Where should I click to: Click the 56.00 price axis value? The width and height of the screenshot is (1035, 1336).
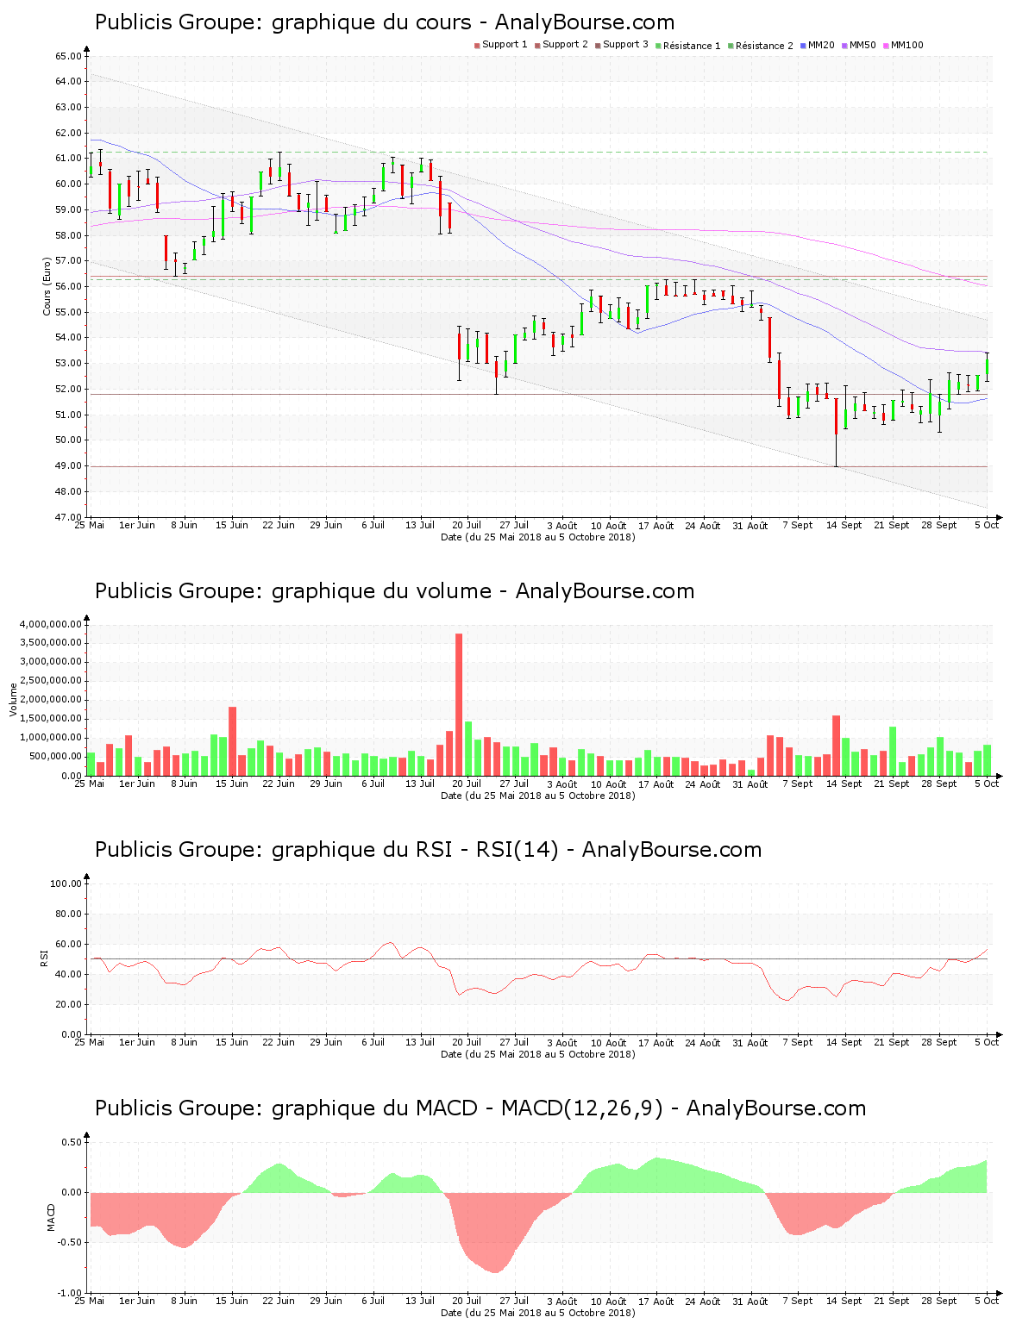pos(68,286)
